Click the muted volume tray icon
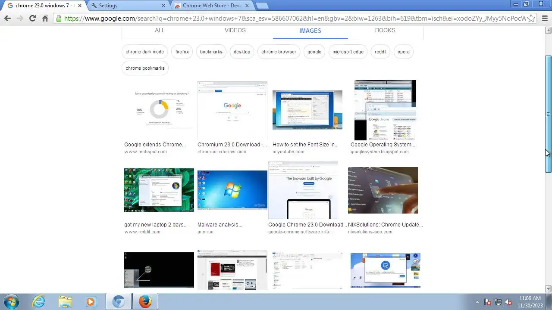This screenshot has height=310, width=552. pos(508,302)
